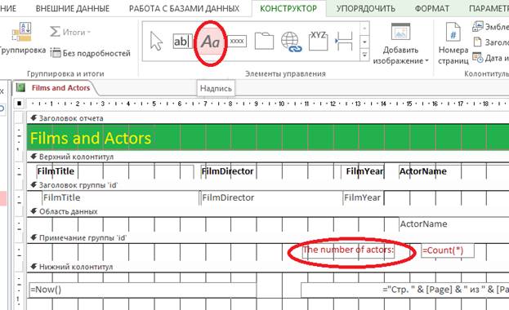Image resolution: width=509 pixels, height=310 pixels.
Task: Open the Формат ribbon tab
Action: click(432, 8)
